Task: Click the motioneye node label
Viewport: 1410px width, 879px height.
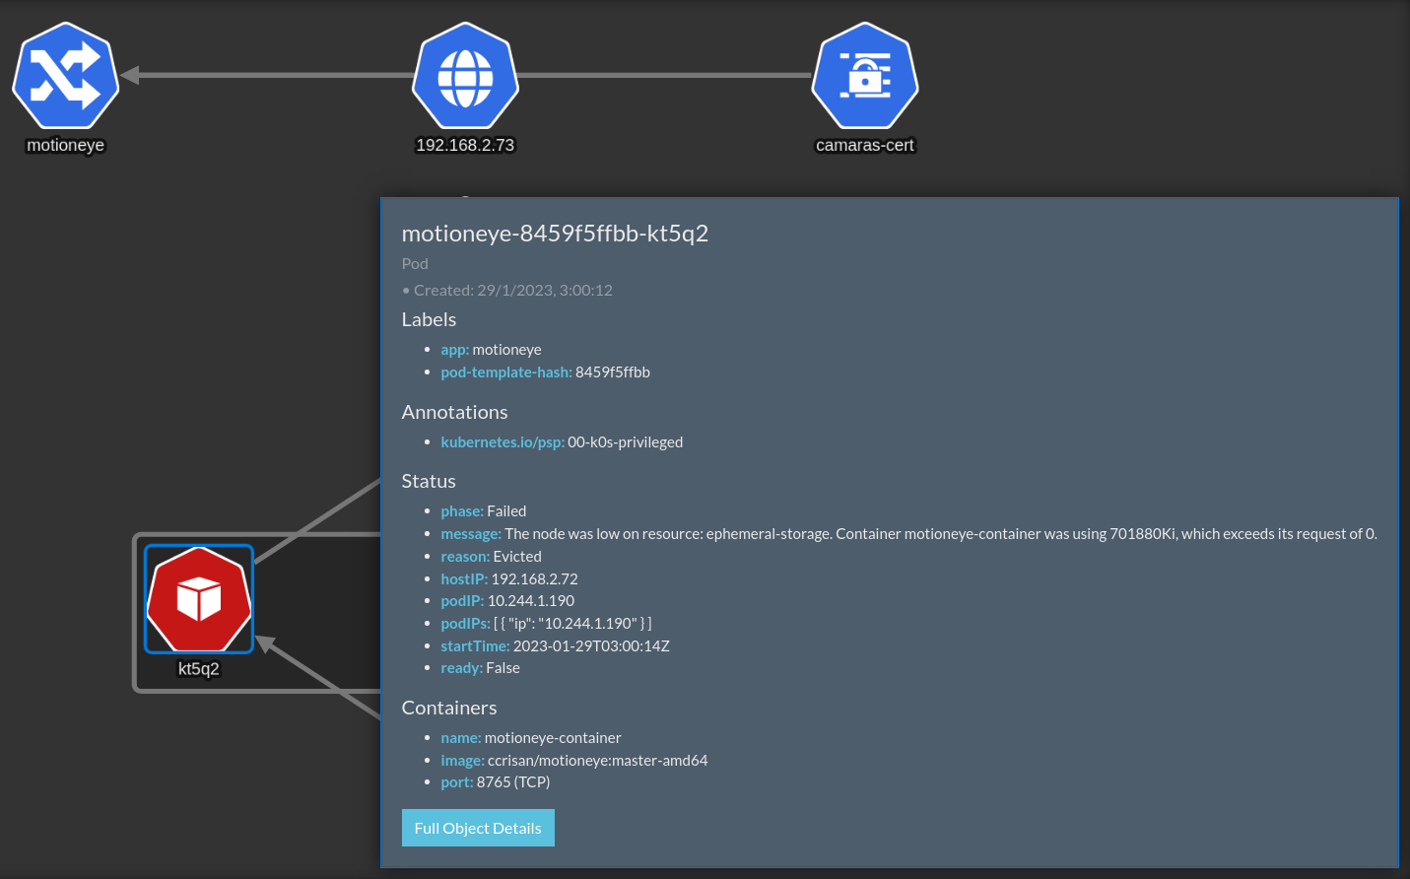Action: (x=65, y=145)
